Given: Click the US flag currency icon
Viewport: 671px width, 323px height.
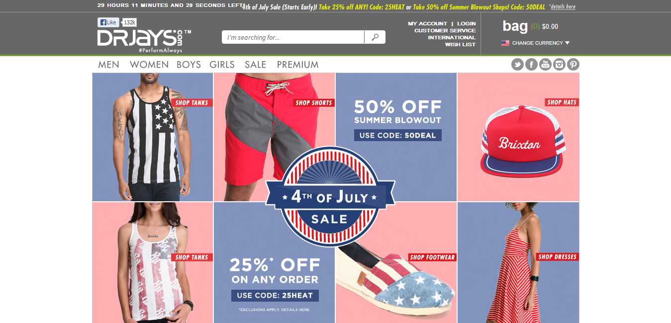Looking at the screenshot, I should pyautogui.click(x=505, y=43).
